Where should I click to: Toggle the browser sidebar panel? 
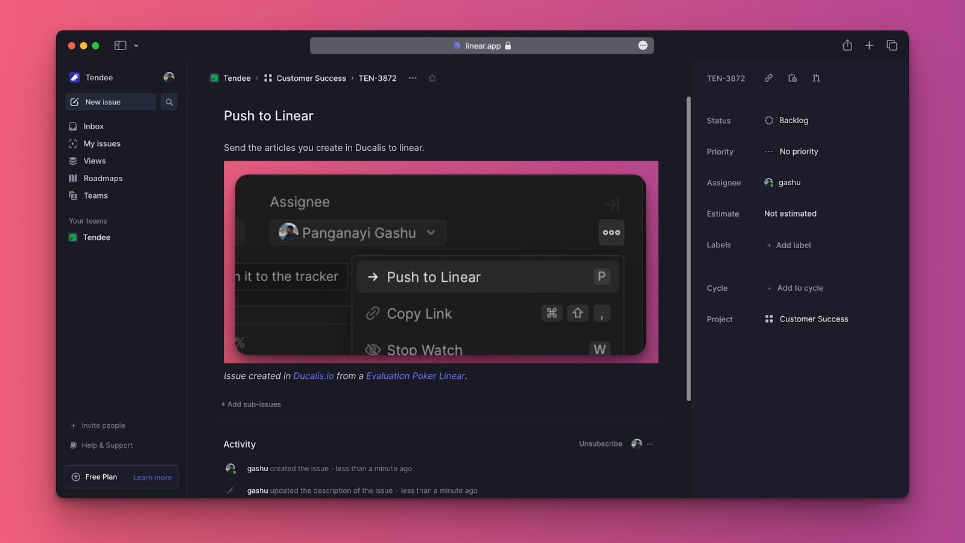(x=120, y=45)
